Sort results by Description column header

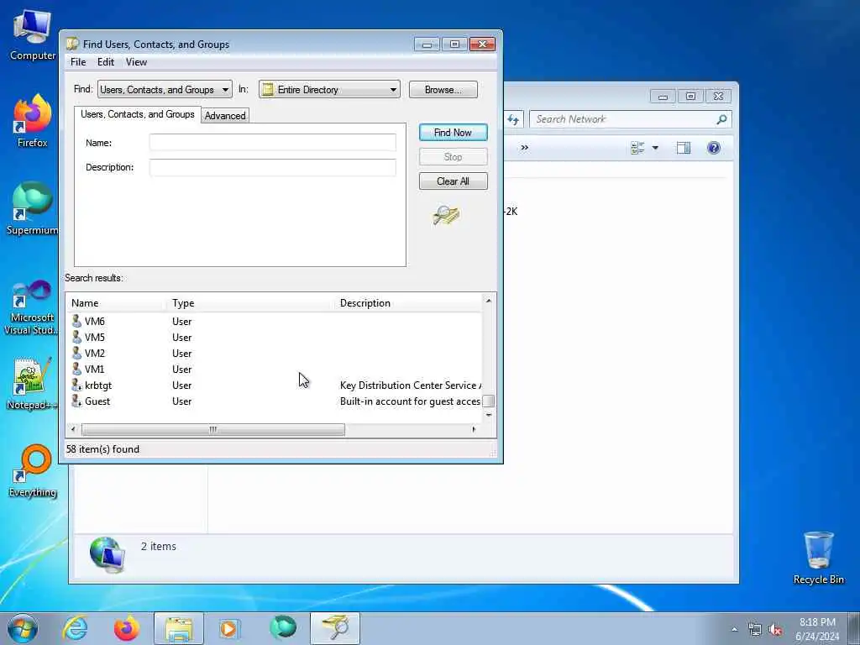point(408,302)
